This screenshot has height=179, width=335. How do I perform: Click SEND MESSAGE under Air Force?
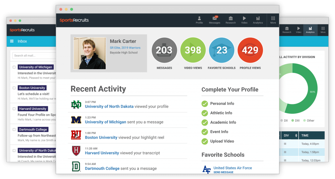point(223,172)
